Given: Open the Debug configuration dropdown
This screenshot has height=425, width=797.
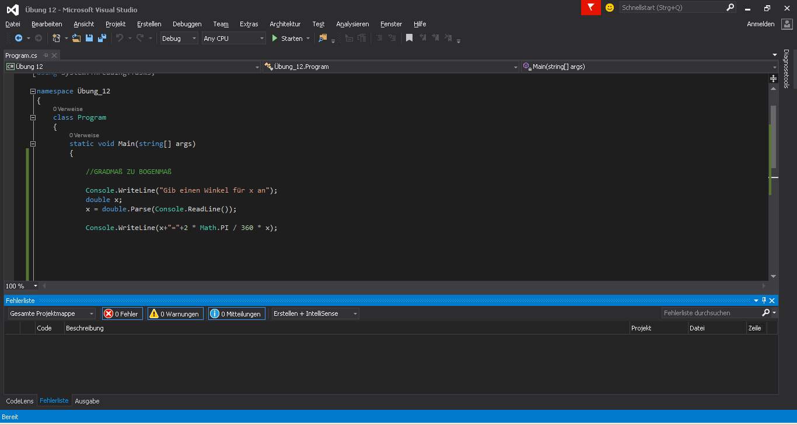Looking at the screenshot, I should click(x=179, y=39).
